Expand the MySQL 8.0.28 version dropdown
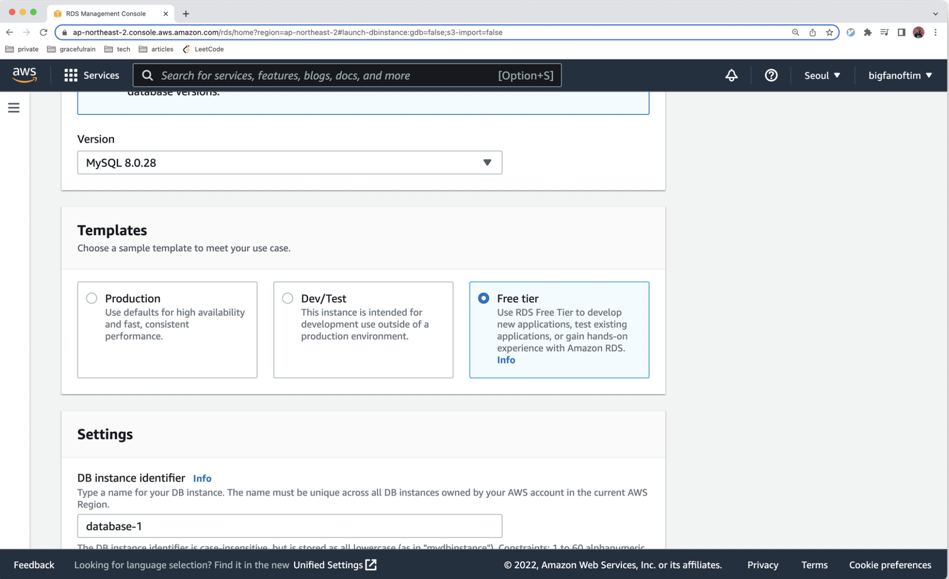Screen dimensions: 949x579 (x=290, y=162)
